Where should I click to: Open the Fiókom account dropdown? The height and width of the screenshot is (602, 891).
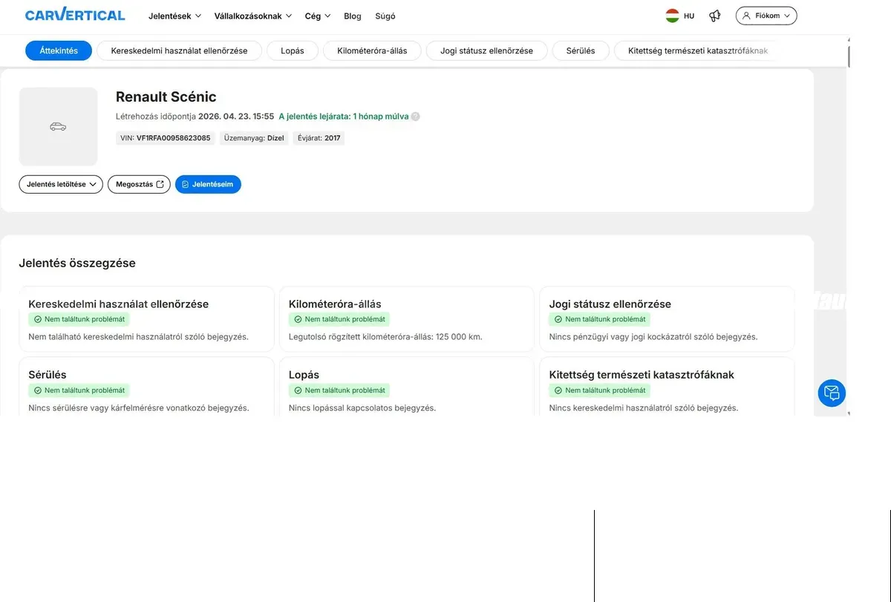point(766,16)
